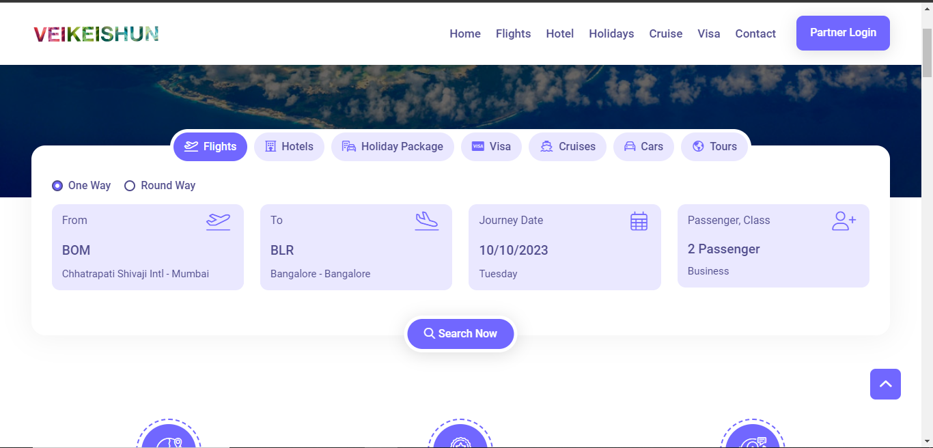
Task: Click the calendar icon in Journey Date
Action: click(x=639, y=221)
